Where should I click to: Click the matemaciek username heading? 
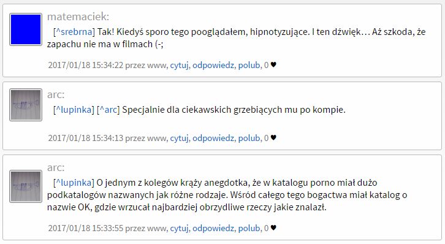click(x=78, y=17)
